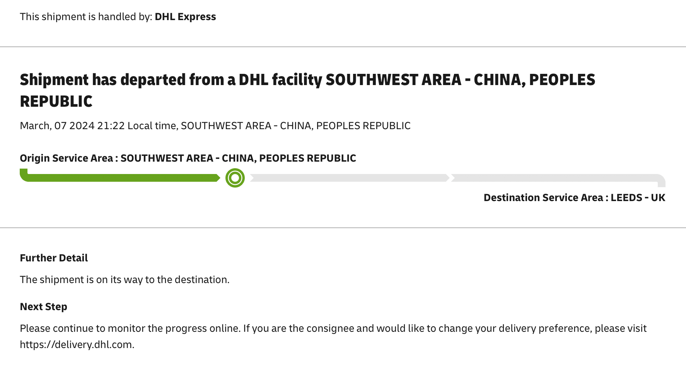The height and width of the screenshot is (372, 686).
Task: Click 'This shipment is handled by' text
Action: pyautogui.click(x=86, y=17)
